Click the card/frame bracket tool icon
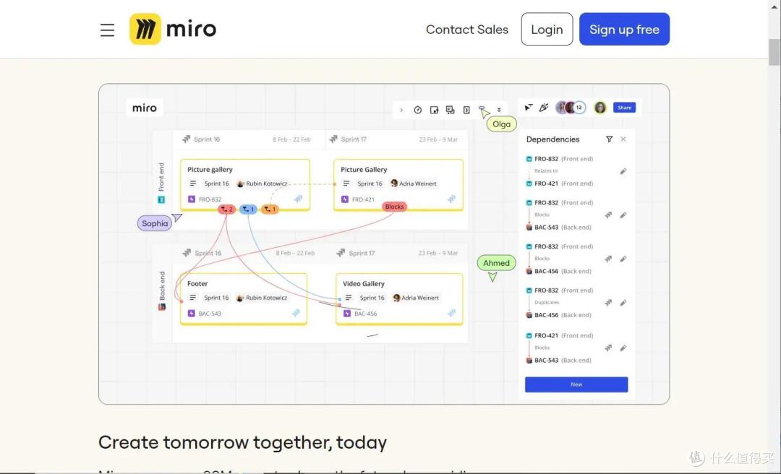781x474 pixels. [x=466, y=110]
